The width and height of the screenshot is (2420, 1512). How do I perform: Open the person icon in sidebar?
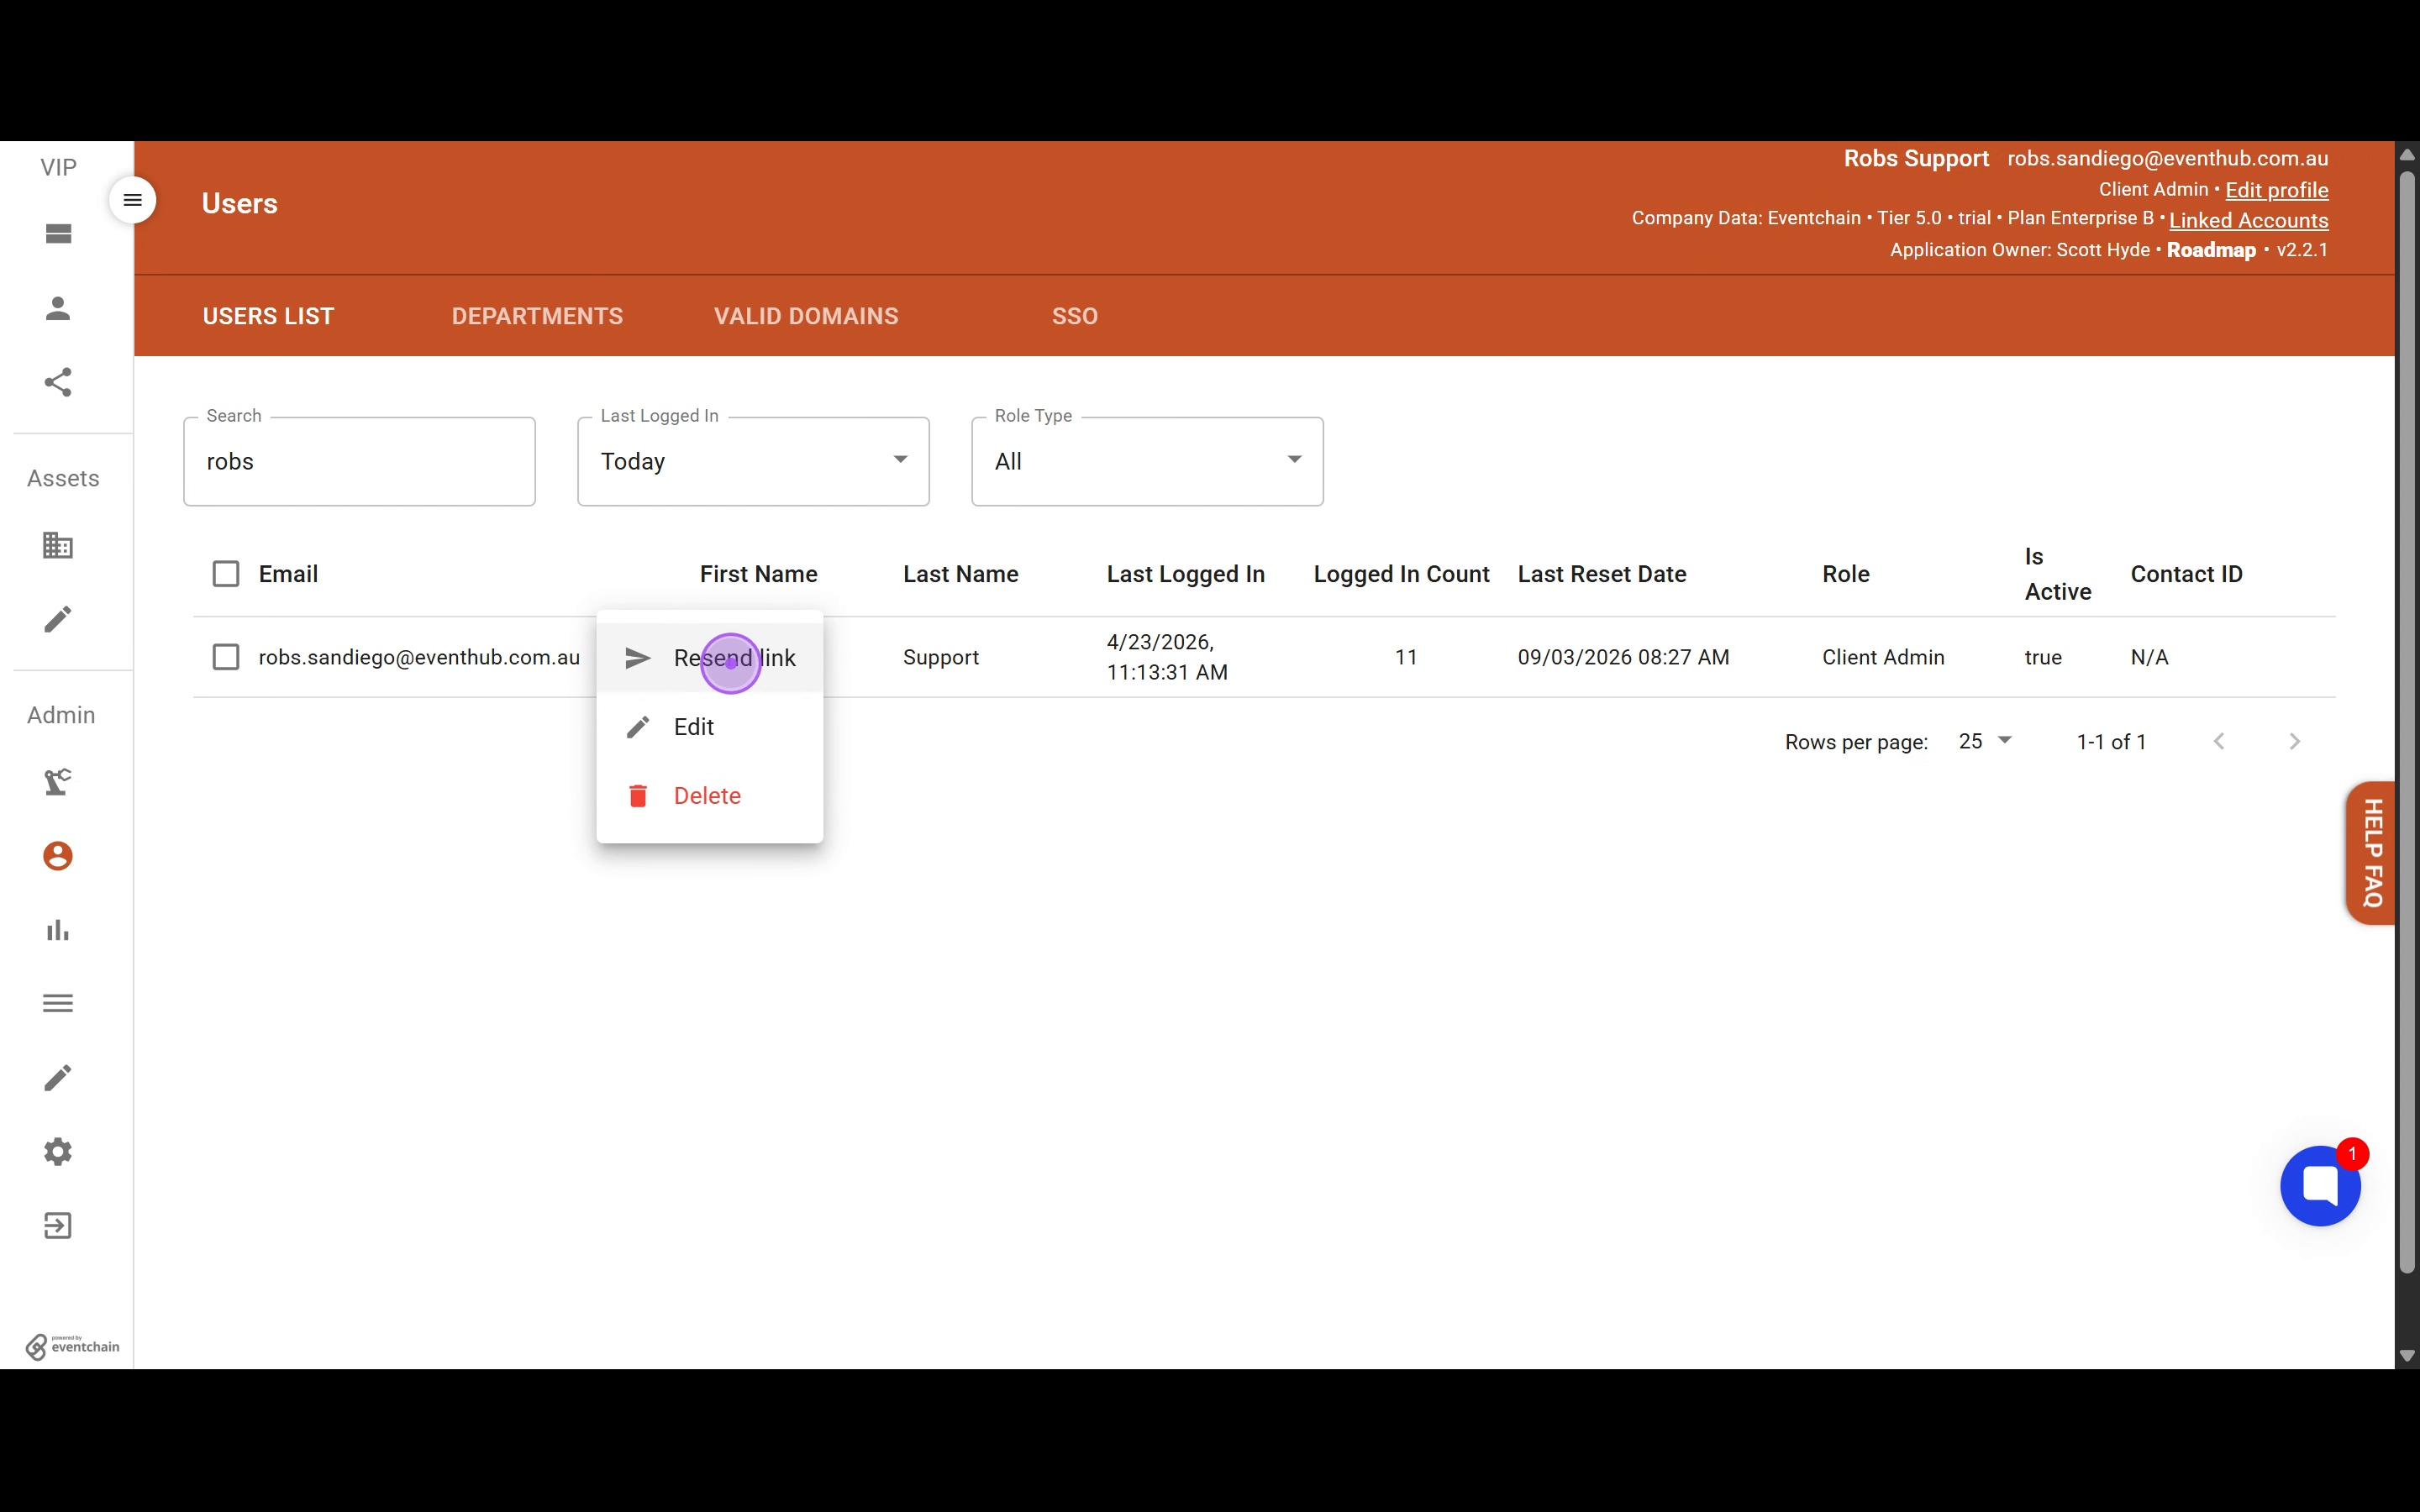coord(58,308)
